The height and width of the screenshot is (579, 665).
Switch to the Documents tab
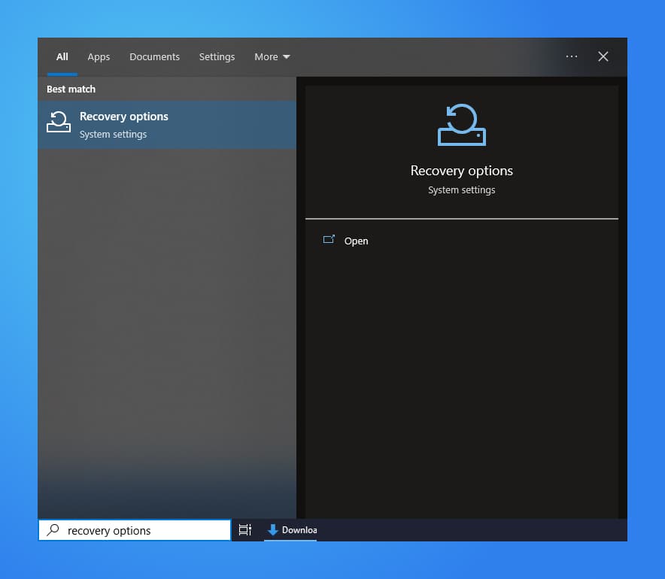[x=154, y=56]
